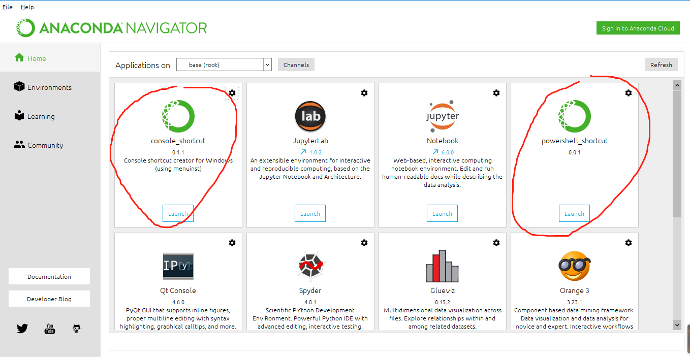Go to the Home tab

coord(50,58)
